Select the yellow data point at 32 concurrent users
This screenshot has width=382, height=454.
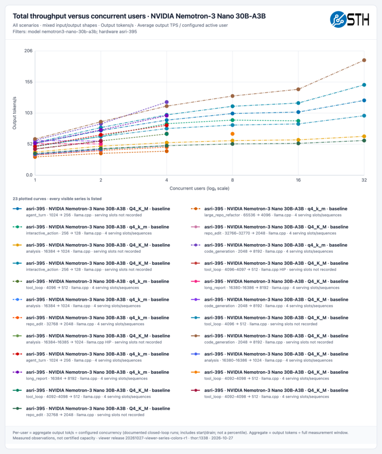pyautogui.click(x=364, y=136)
